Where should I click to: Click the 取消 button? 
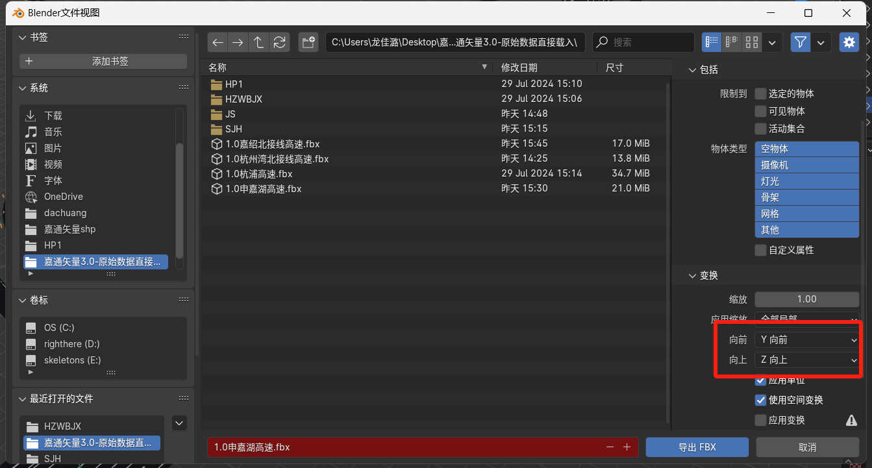807,447
